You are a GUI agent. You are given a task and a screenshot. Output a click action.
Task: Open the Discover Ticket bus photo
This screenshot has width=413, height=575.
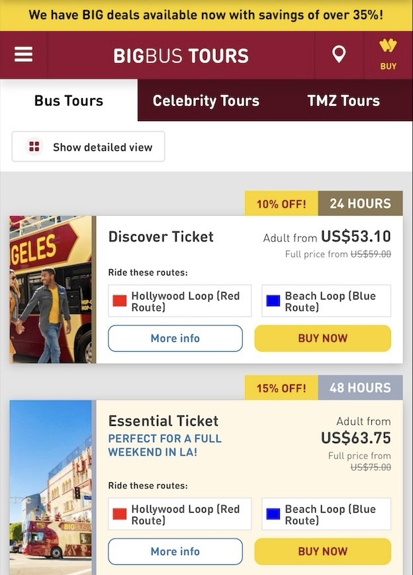click(x=52, y=289)
